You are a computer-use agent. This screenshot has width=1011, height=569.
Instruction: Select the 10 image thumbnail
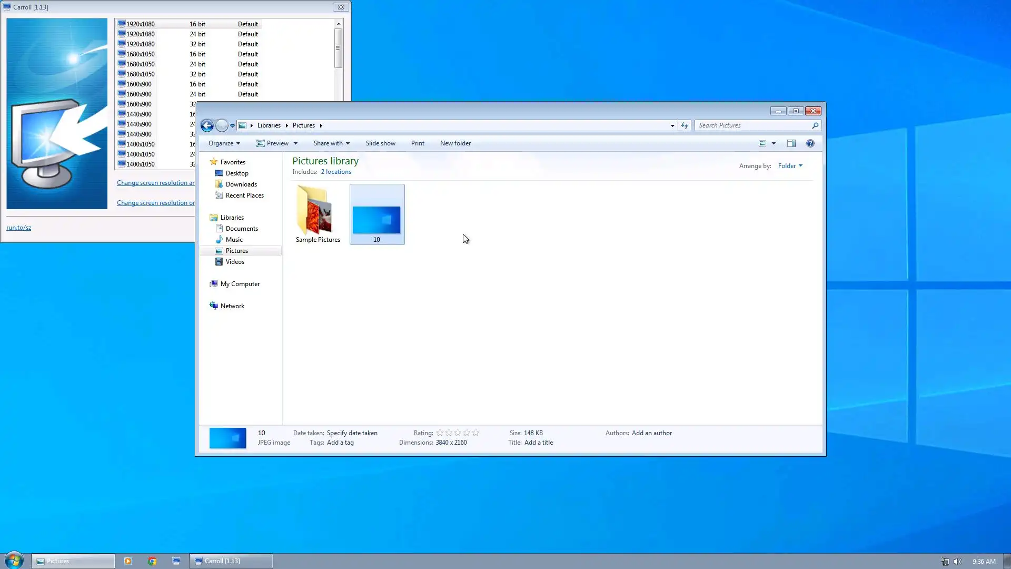376,219
